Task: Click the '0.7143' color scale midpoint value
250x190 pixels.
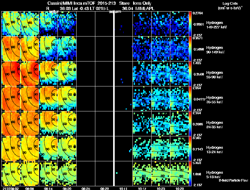Action: click(198, 149)
